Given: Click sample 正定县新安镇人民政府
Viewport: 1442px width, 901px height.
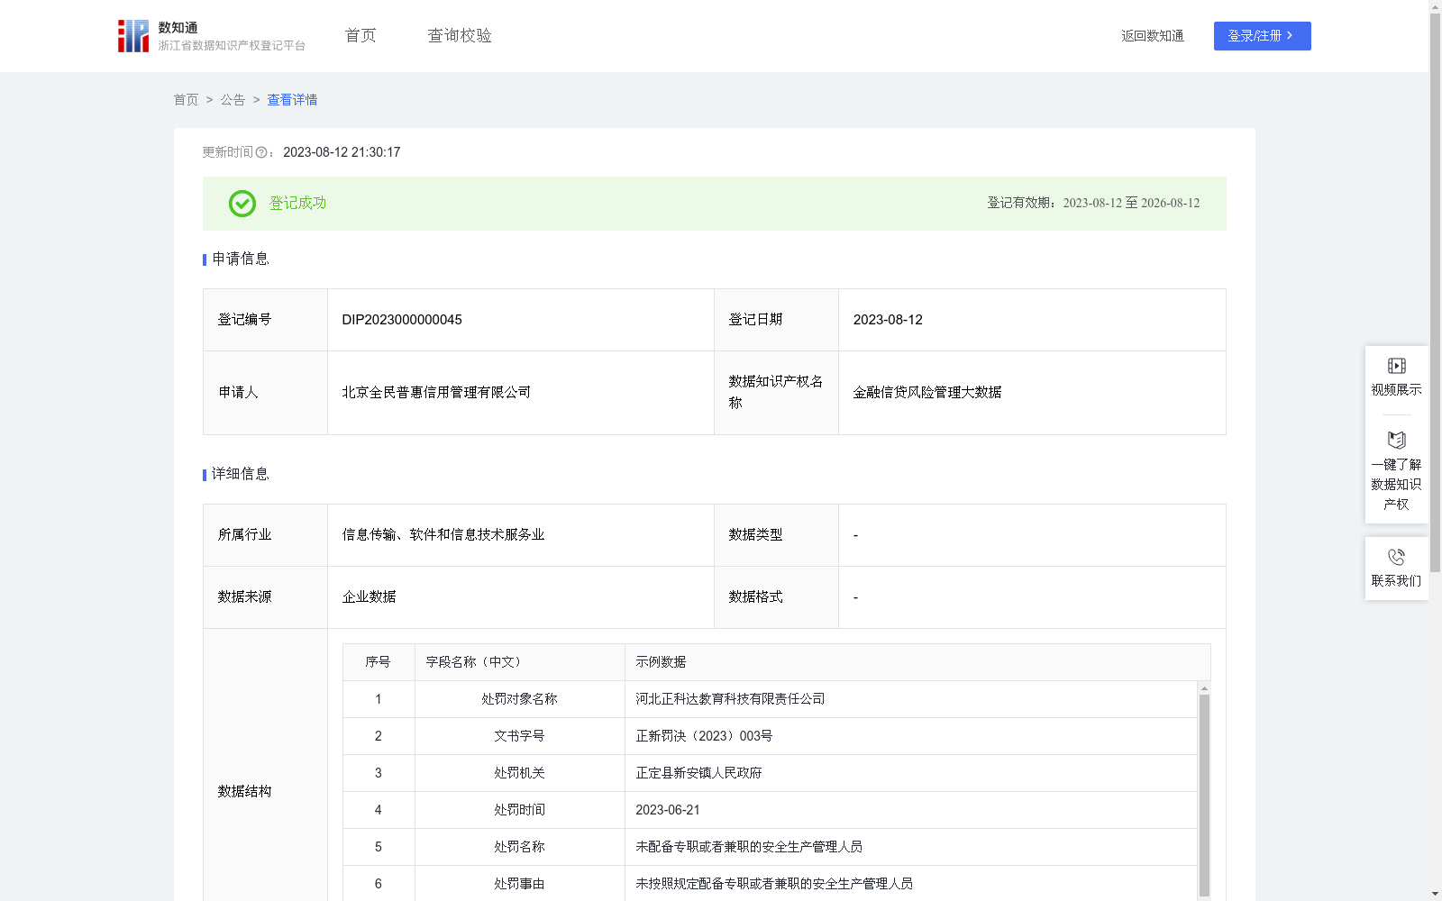Looking at the screenshot, I should [x=698, y=773].
